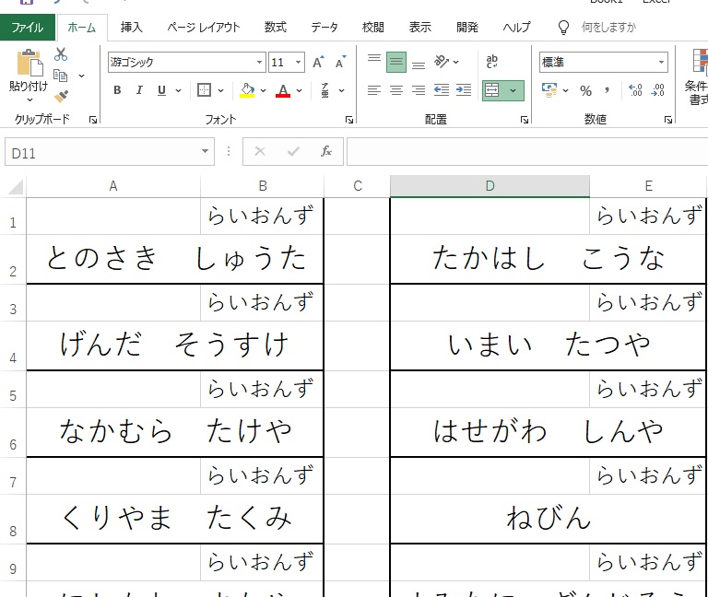This screenshot has width=708, height=597.
Task: Open the 配置 dialog launcher
Action: [525, 120]
